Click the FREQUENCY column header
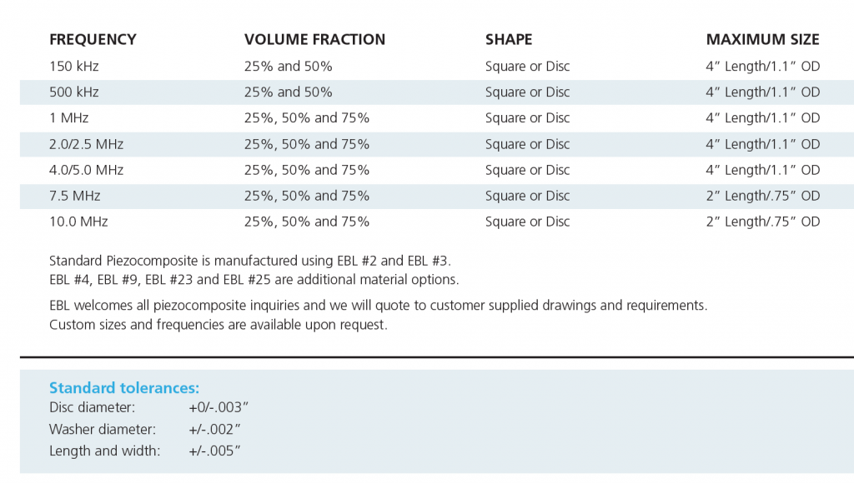Image resolution: width=854 pixels, height=483 pixels. click(93, 39)
